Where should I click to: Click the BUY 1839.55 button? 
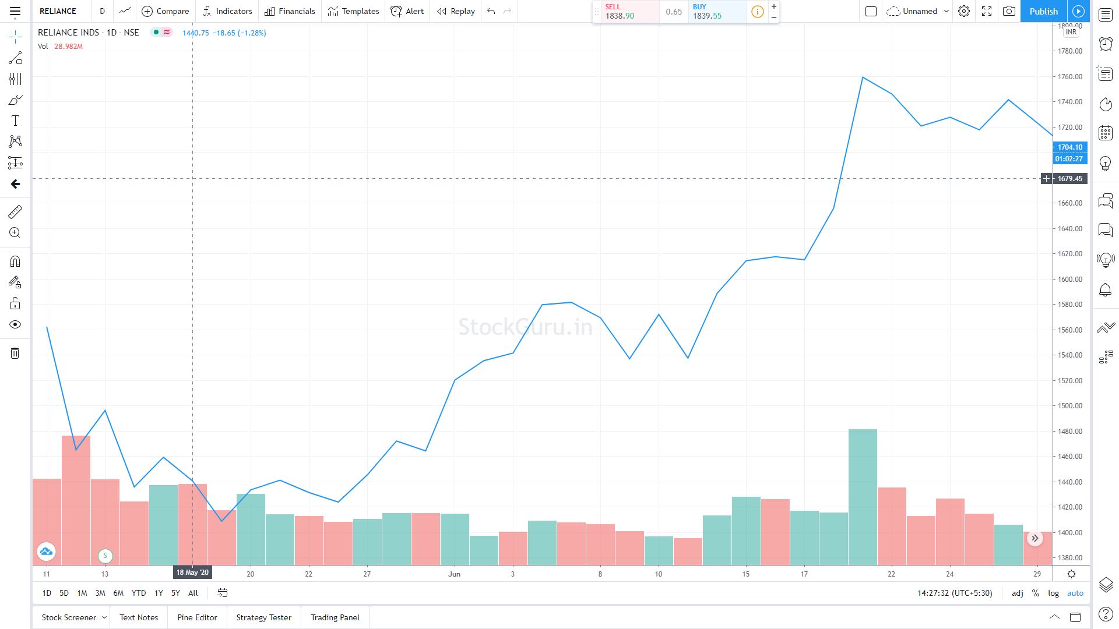tap(717, 12)
